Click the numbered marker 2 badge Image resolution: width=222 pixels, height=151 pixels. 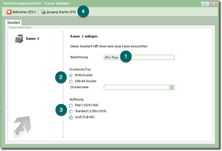[61, 78]
